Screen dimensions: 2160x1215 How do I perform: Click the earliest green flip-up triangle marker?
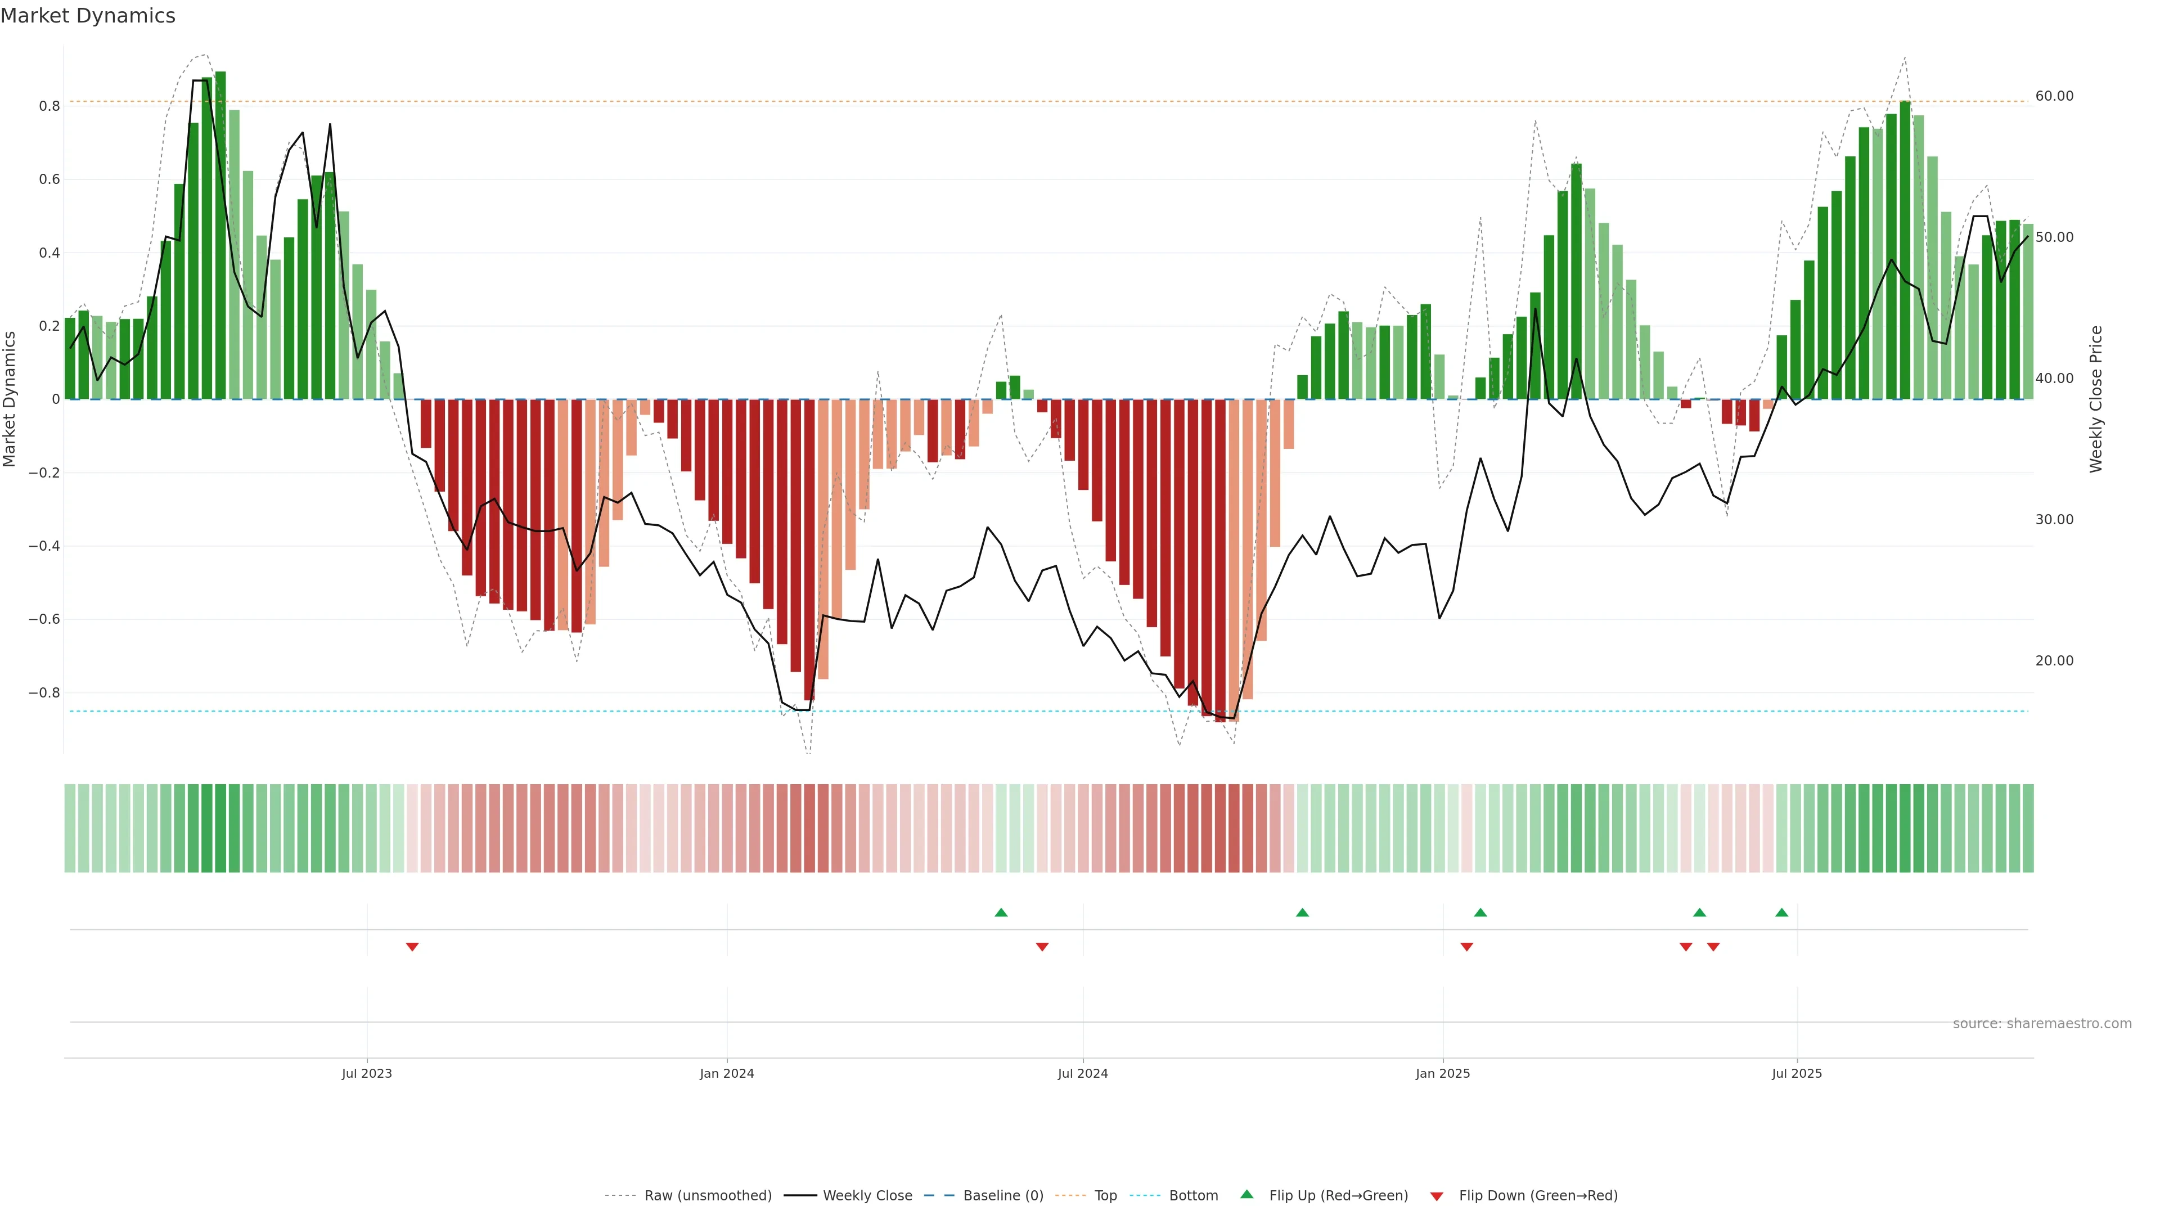point(1001,912)
